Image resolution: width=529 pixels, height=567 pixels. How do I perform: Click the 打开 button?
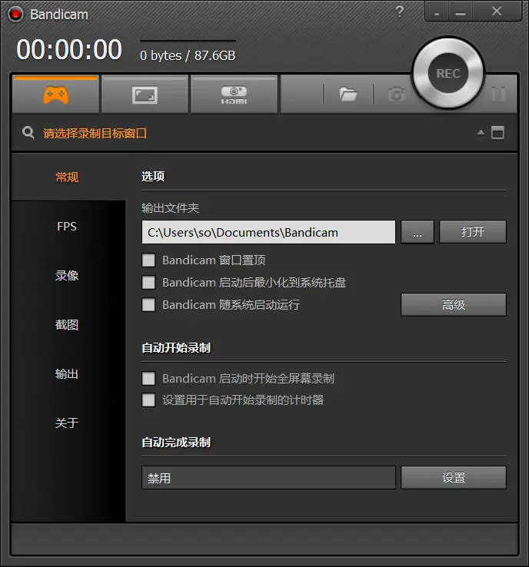473,232
